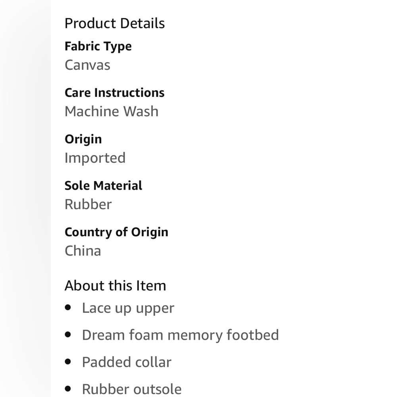Click Dream foam memory footbed text

(x=180, y=335)
